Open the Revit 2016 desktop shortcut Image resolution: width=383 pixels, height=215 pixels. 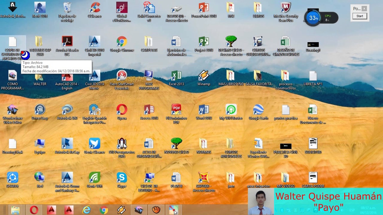pos(40,10)
